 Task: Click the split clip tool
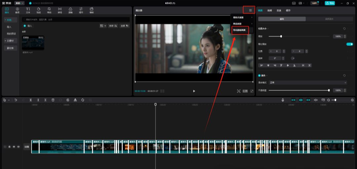pos(30,100)
